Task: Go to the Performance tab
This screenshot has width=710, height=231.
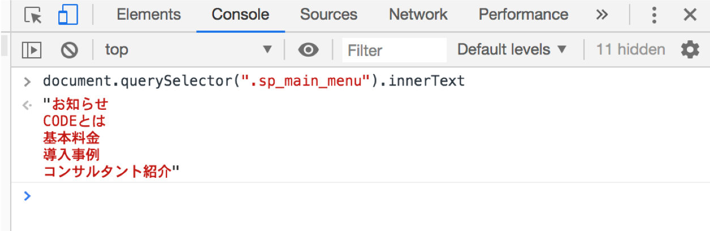Action: pos(523,15)
